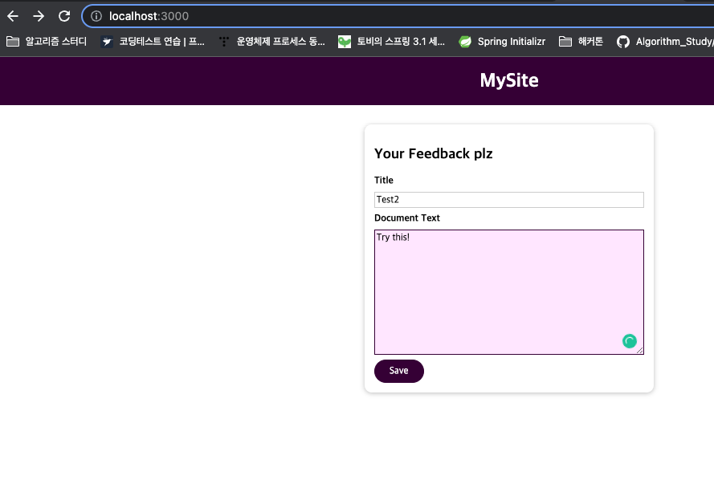The width and height of the screenshot is (714, 488).
Task: Click the 프로그래머스 favicon of 코딩테스트 연습
Action: 107,42
